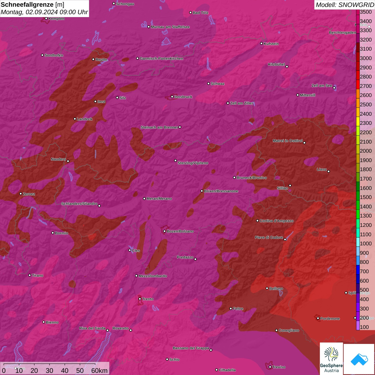Click the Zell am See label
Viewport: 375px width, 375px height.
tap(322, 85)
